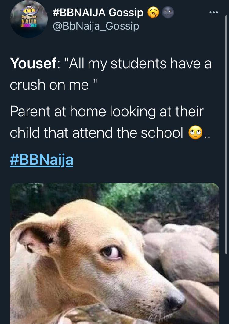Viewport: 229px width, 324px height.
Task: Open the #BBNaija hashtag link
Action: click(x=42, y=160)
